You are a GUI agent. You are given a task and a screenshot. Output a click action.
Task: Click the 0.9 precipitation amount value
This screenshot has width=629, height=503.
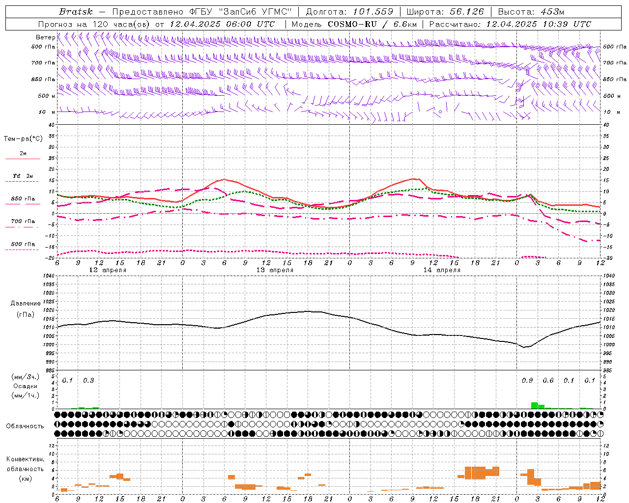point(527,381)
